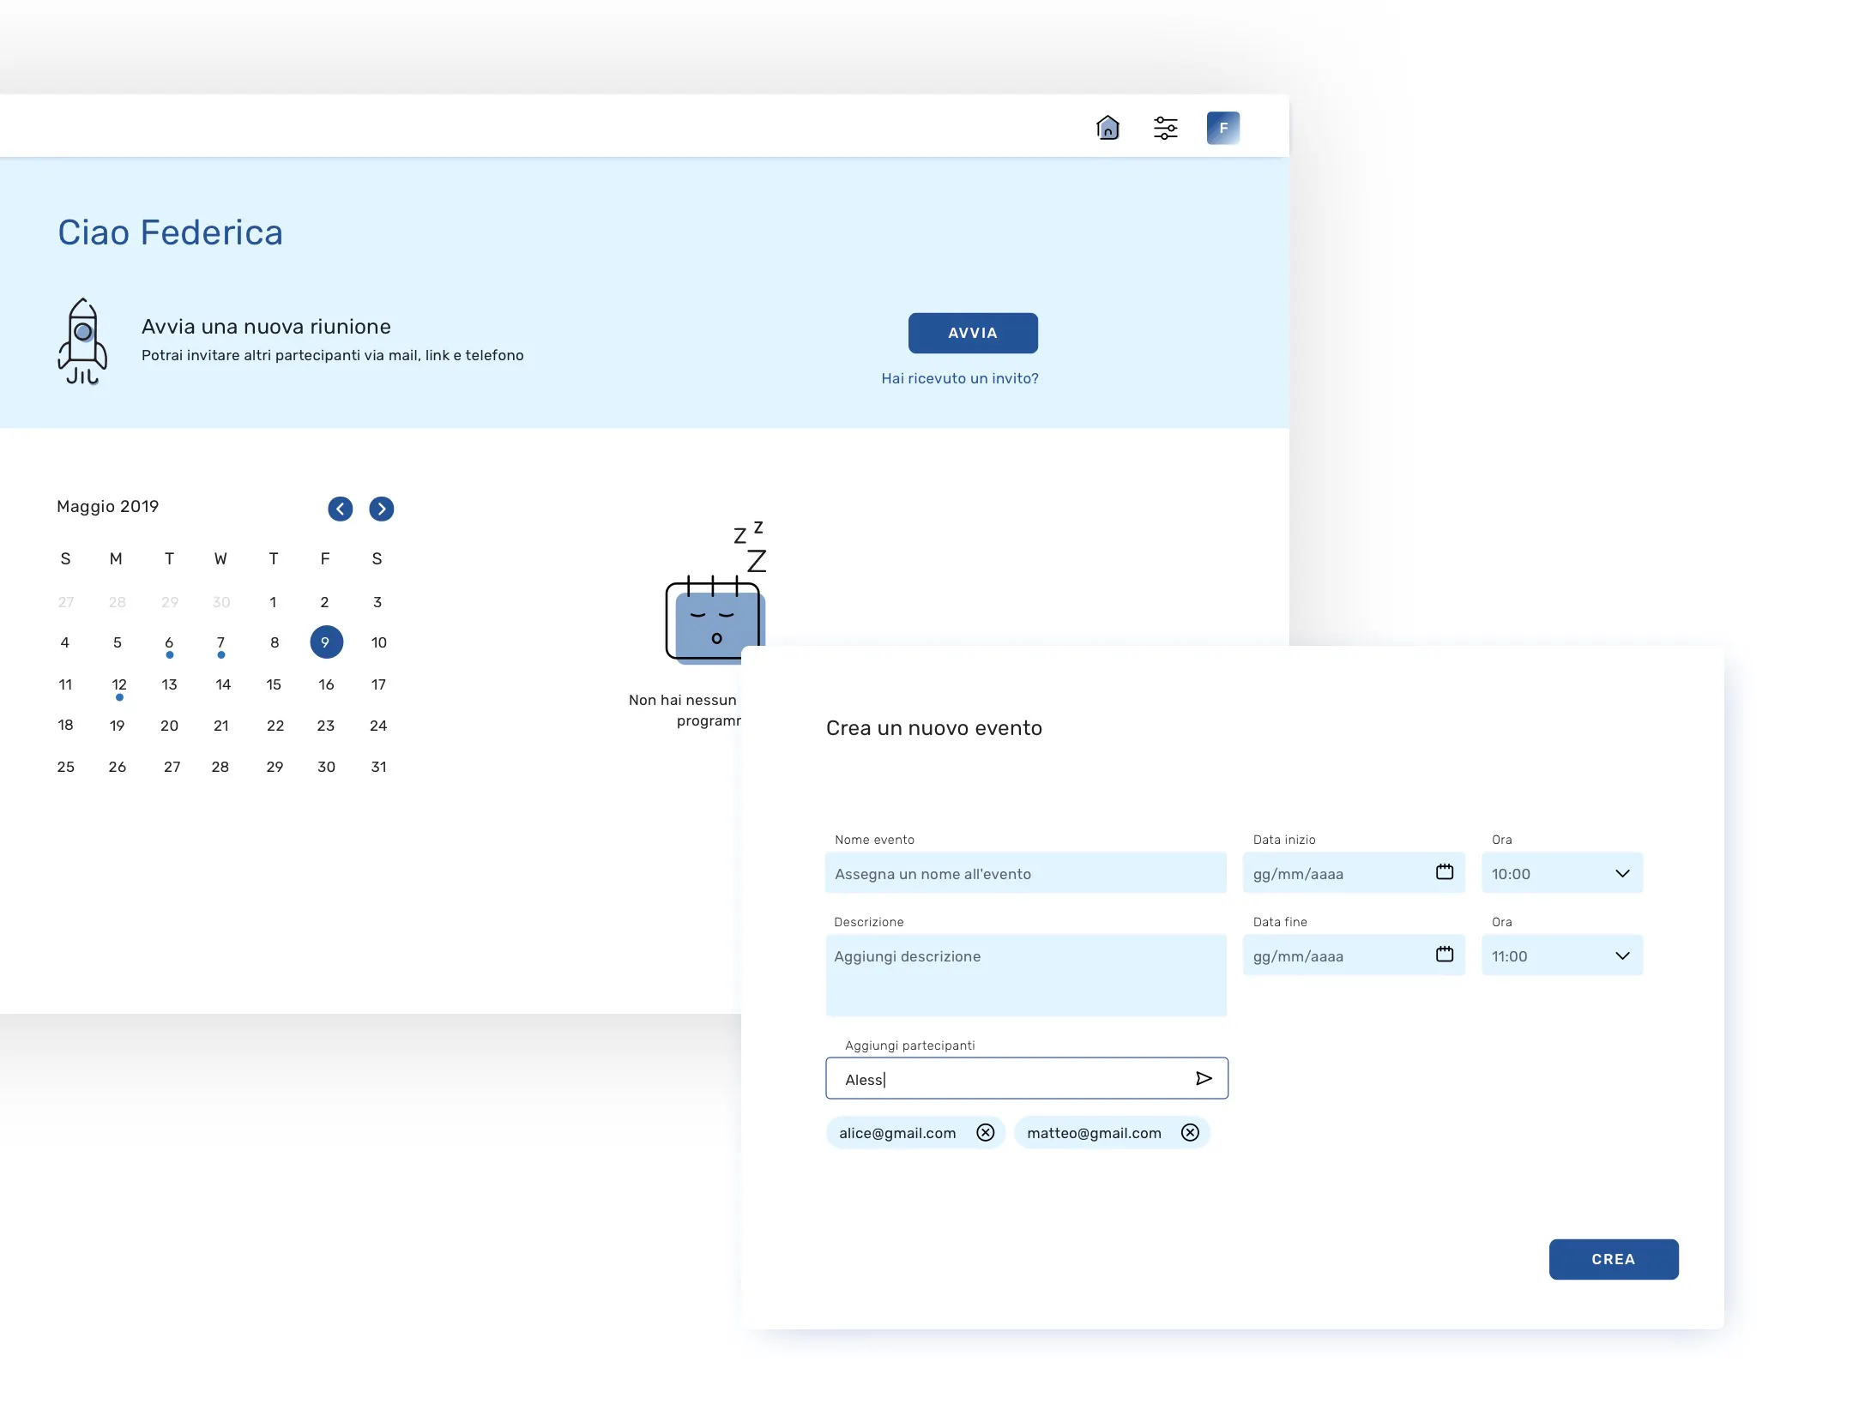Click the sleeping calendar illustration

click(715, 592)
